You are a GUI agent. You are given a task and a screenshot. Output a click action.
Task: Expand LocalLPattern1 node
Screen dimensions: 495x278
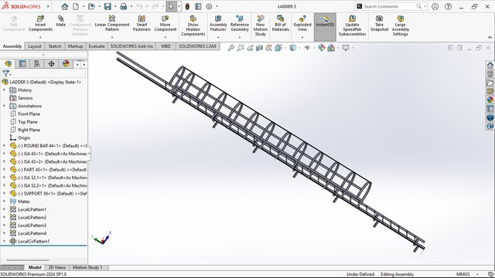point(4,209)
